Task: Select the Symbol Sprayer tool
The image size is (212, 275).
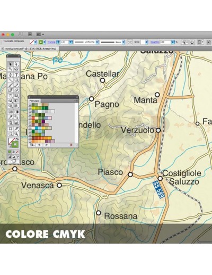Action: (x=11, y=123)
